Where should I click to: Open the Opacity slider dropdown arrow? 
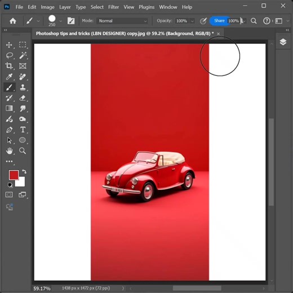click(x=192, y=21)
